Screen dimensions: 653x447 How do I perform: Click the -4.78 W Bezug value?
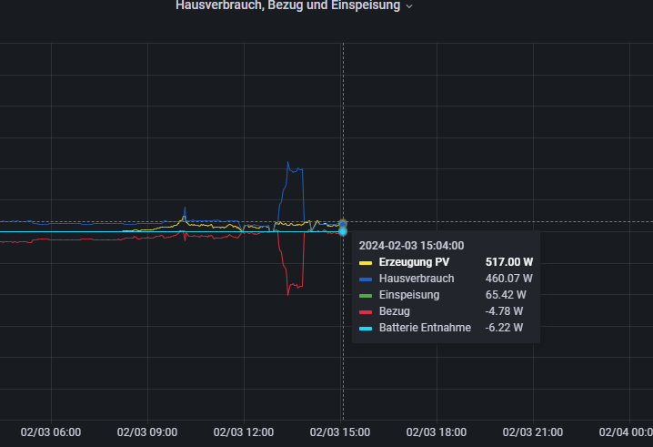coord(503,311)
